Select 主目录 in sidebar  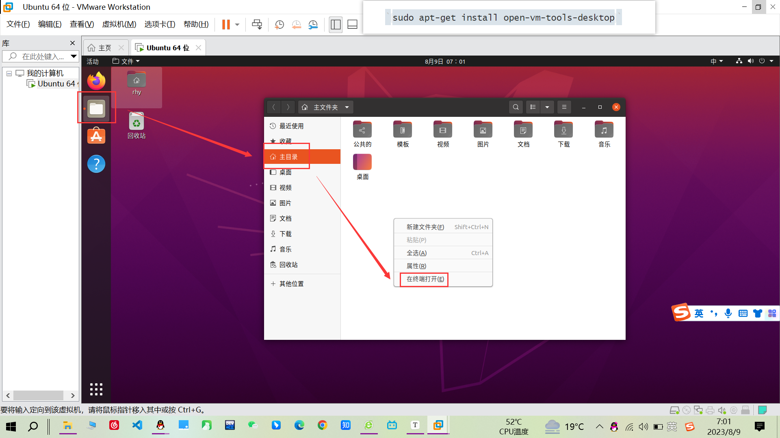click(302, 157)
